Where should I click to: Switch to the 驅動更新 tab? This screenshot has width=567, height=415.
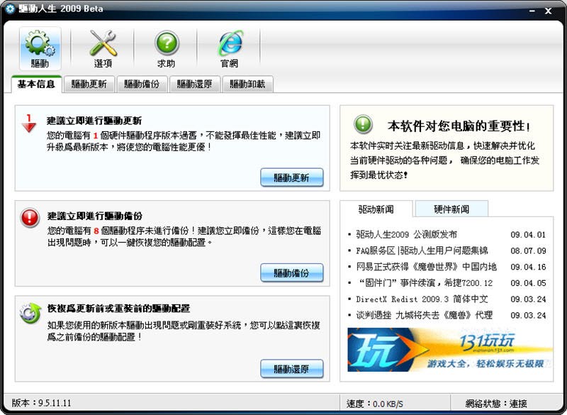(89, 84)
